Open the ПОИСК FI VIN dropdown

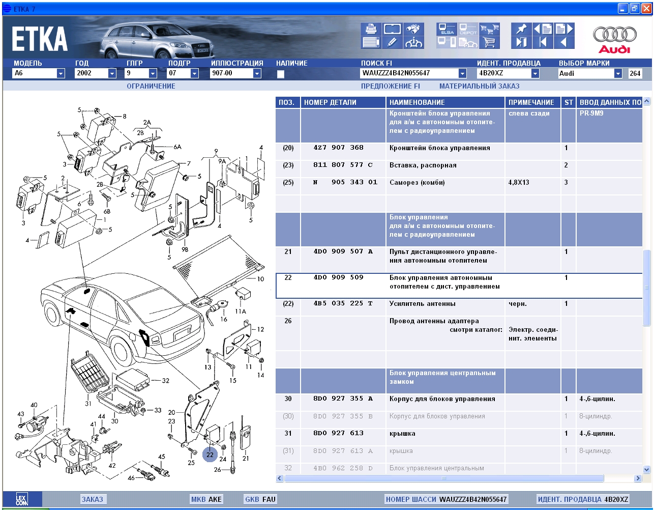click(462, 73)
